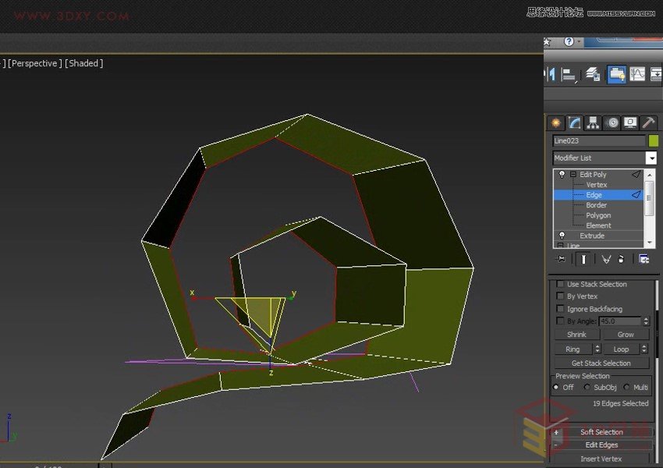Open the Utilities panel hammer icon
The image size is (663, 468).
click(x=648, y=122)
